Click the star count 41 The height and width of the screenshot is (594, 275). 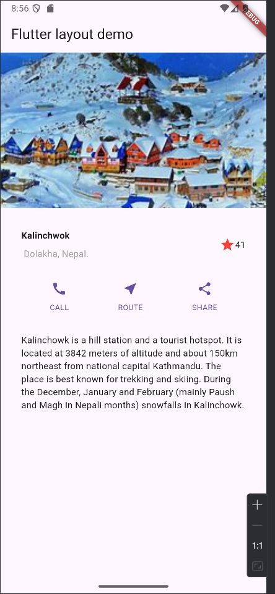pos(240,245)
